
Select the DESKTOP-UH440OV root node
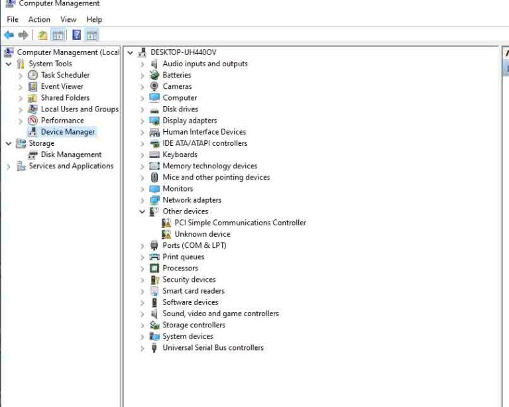183,52
